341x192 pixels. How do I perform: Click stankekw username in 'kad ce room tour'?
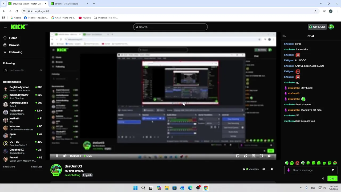[290, 121]
